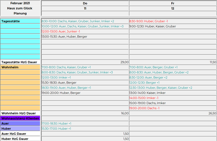Select the Haus zum Glück header cell
Image resolution: width=217 pixels, height=141 pixels.
20,8
